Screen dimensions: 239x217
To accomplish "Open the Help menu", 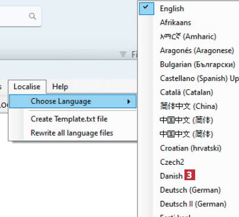I will pyautogui.click(x=60, y=87).
